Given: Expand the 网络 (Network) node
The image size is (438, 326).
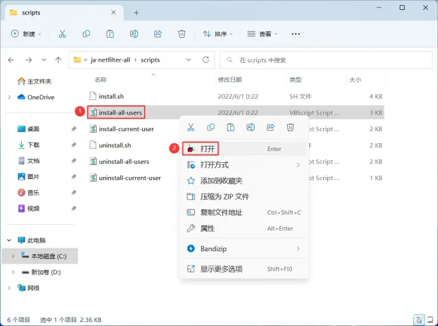Looking at the screenshot, I should click(x=9, y=288).
